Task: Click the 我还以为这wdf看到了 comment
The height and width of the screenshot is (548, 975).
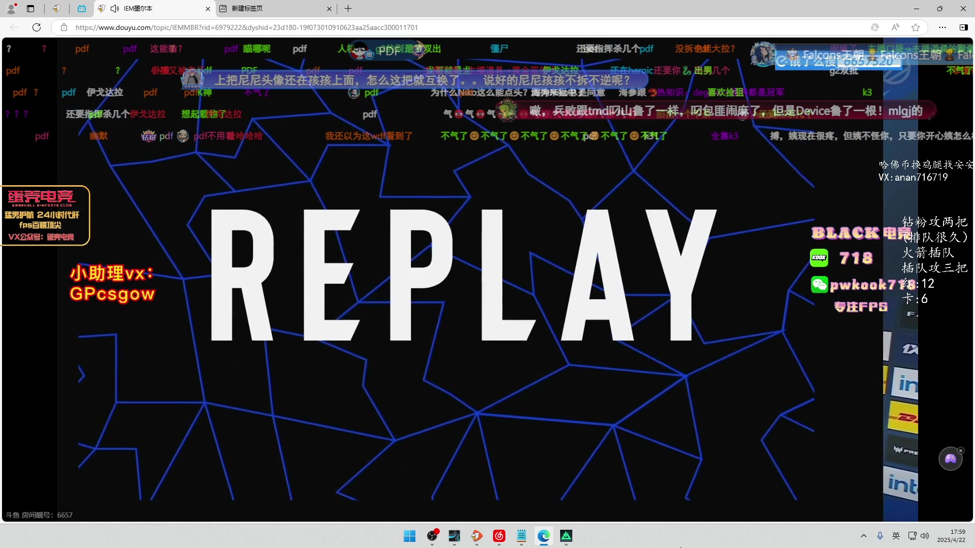Action: coord(369,136)
